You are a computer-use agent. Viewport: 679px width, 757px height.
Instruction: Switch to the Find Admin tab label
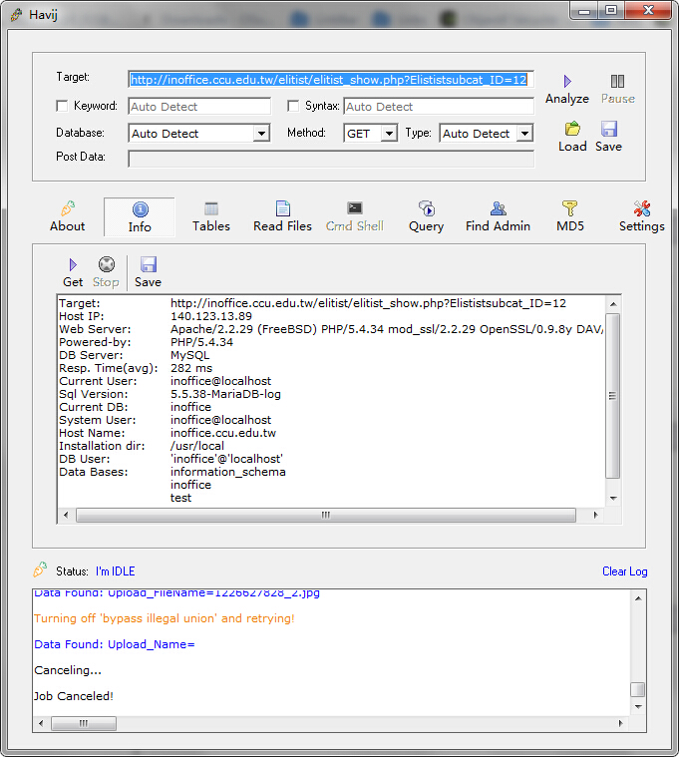pyautogui.click(x=498, y=226)
